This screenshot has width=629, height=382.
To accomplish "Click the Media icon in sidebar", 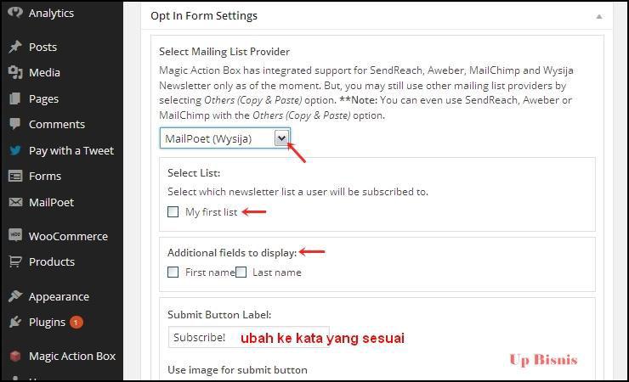I will point(15,72).
